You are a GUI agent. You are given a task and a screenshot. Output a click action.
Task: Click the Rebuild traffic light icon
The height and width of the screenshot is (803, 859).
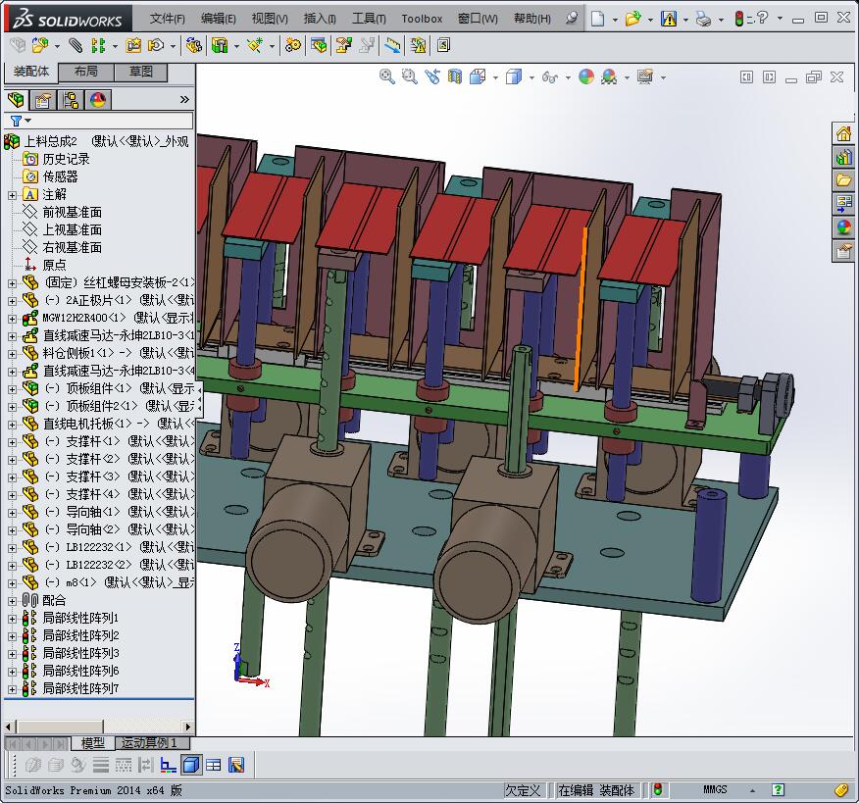pos(738,19)
